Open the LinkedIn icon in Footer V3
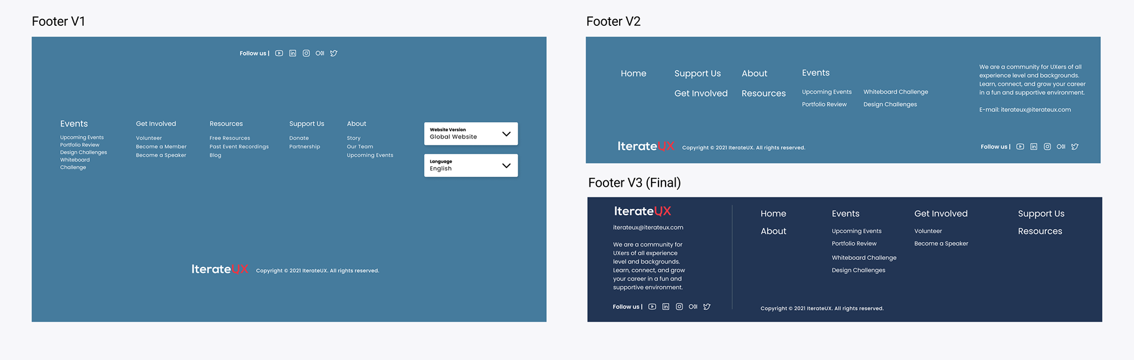 (666, 306)
